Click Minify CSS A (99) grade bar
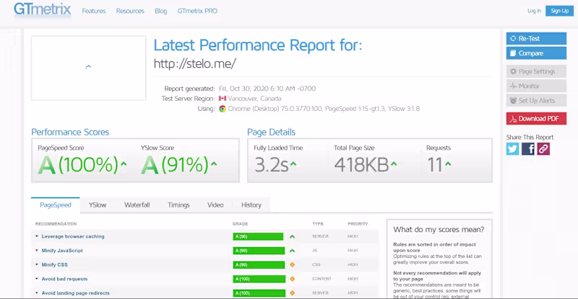The image size is (578, 299). click(259, 265)
